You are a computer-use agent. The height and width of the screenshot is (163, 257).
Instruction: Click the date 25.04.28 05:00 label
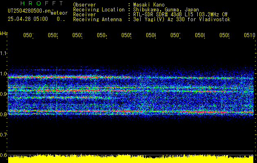point(28,19)
